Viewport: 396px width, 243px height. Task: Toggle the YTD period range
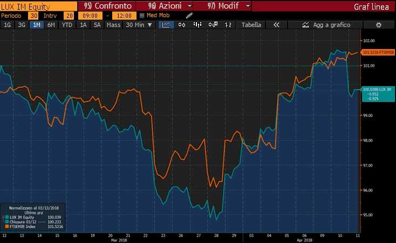(x=67, y=25)
